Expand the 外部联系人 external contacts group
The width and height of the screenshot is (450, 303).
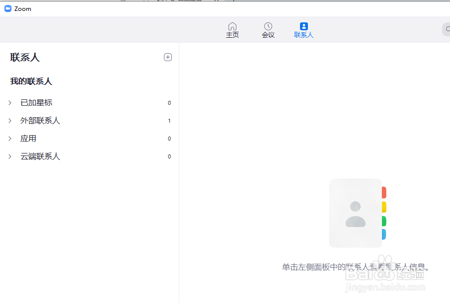coord(10,120)
